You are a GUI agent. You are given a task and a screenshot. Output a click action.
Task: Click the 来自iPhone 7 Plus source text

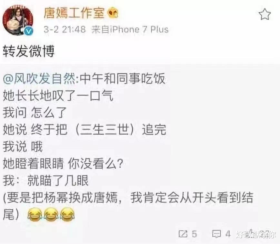(130, 29)
